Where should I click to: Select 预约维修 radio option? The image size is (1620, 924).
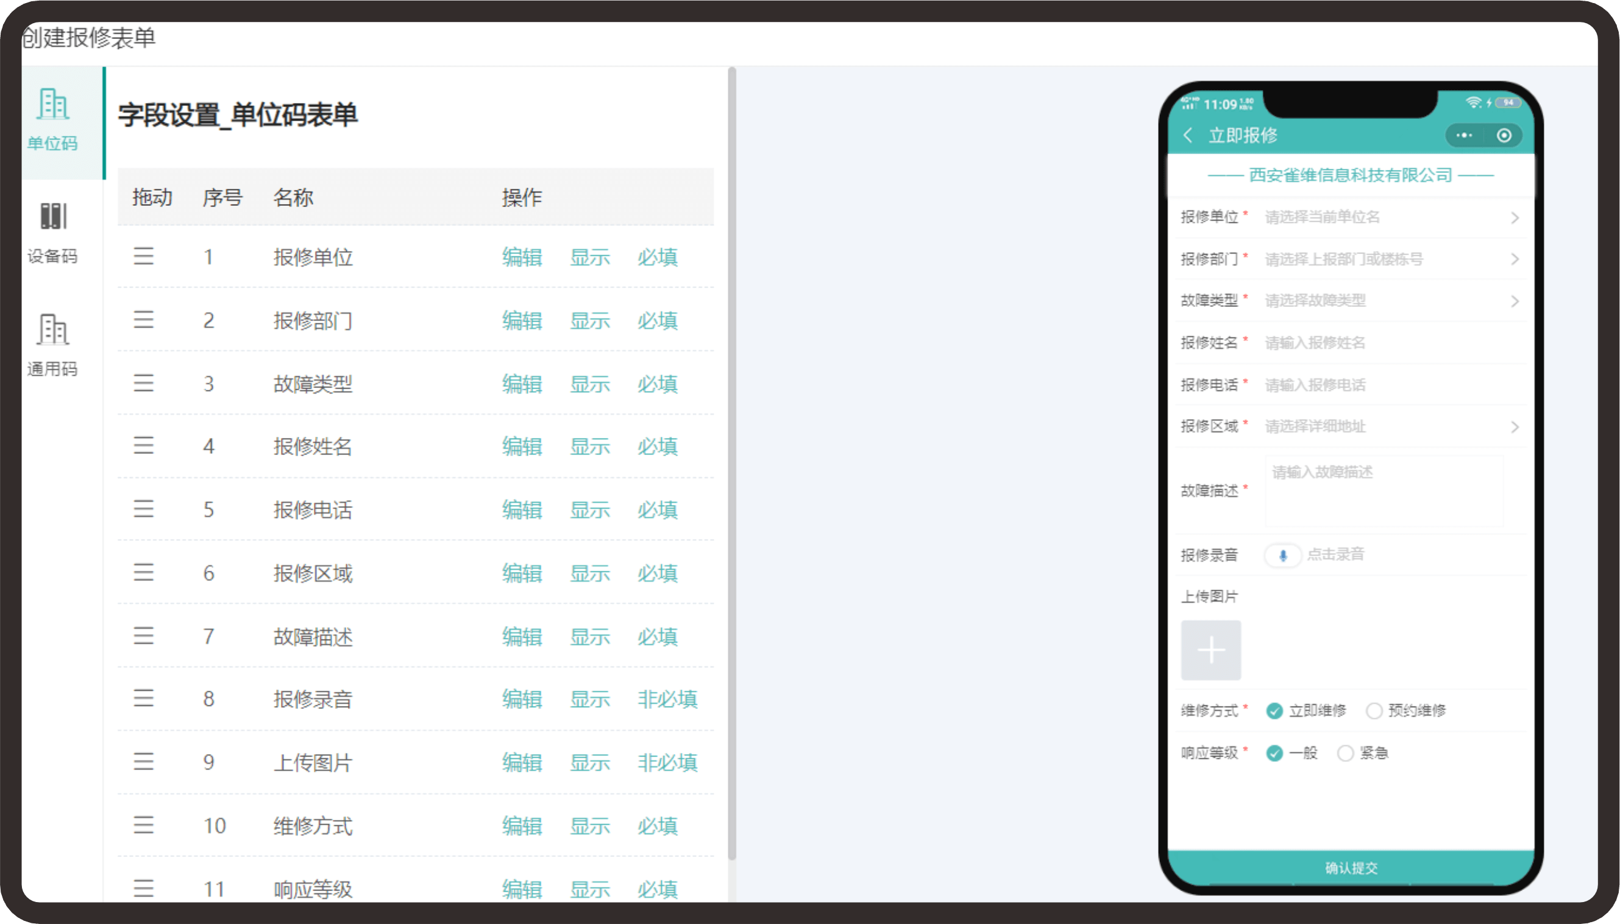(x=1374, y=711)
